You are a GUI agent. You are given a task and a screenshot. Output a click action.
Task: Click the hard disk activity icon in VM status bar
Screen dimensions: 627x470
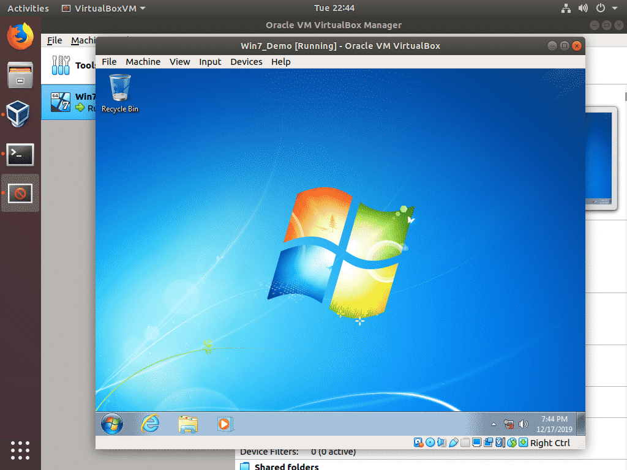(418, 442)
